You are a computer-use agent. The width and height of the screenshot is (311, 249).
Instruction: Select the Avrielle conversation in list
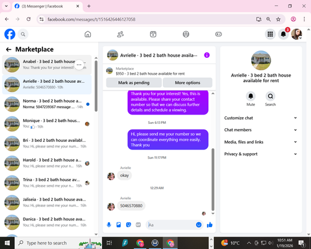pyautogui.click(x=47, y=84)
